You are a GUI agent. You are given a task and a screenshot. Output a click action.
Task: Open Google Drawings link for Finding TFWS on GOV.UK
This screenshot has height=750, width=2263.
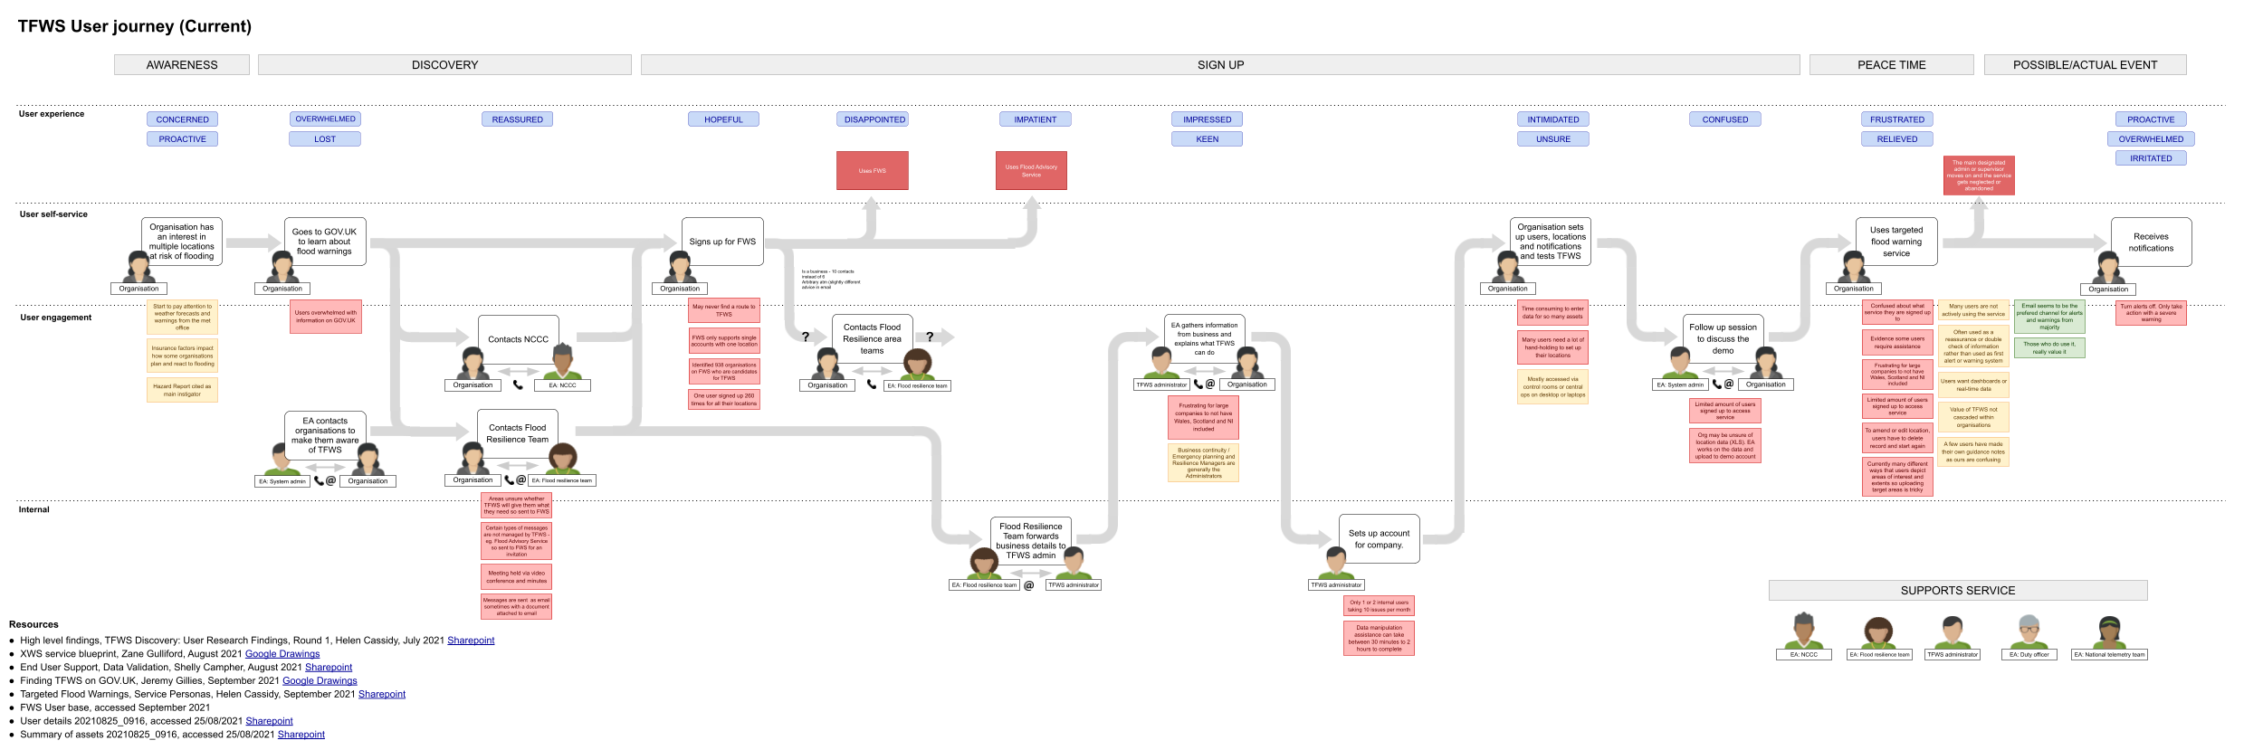tap(320, 681)
